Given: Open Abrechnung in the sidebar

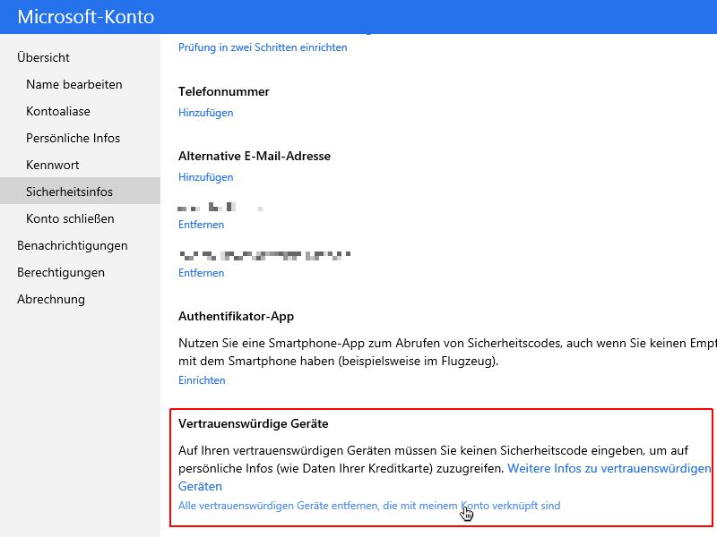Looking at the screenshot, I should tap(51, 300).
